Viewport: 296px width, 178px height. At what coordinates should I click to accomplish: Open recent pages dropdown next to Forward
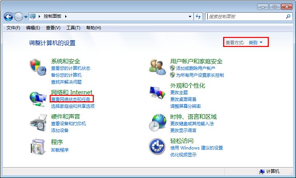(26, 17)
